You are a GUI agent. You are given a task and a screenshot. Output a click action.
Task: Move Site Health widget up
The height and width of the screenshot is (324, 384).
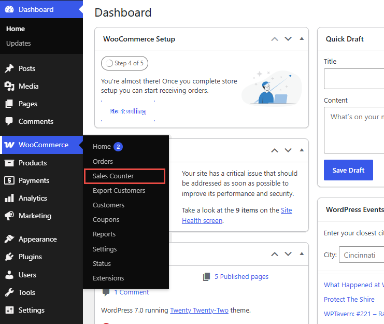[x=275, y=150]
